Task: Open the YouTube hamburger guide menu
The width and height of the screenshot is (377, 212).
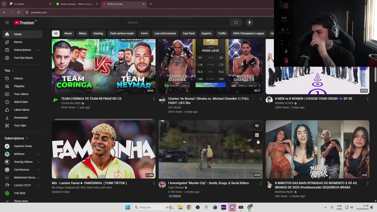Action: pos(7,23)
